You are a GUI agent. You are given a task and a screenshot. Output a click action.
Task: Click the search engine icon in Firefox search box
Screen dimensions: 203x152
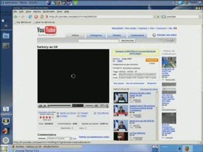coord(164,17)
